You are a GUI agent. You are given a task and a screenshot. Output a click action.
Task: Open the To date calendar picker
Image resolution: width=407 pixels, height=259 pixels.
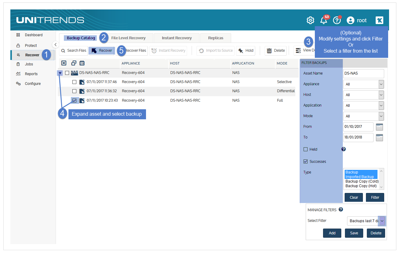(x=379, y=138)
